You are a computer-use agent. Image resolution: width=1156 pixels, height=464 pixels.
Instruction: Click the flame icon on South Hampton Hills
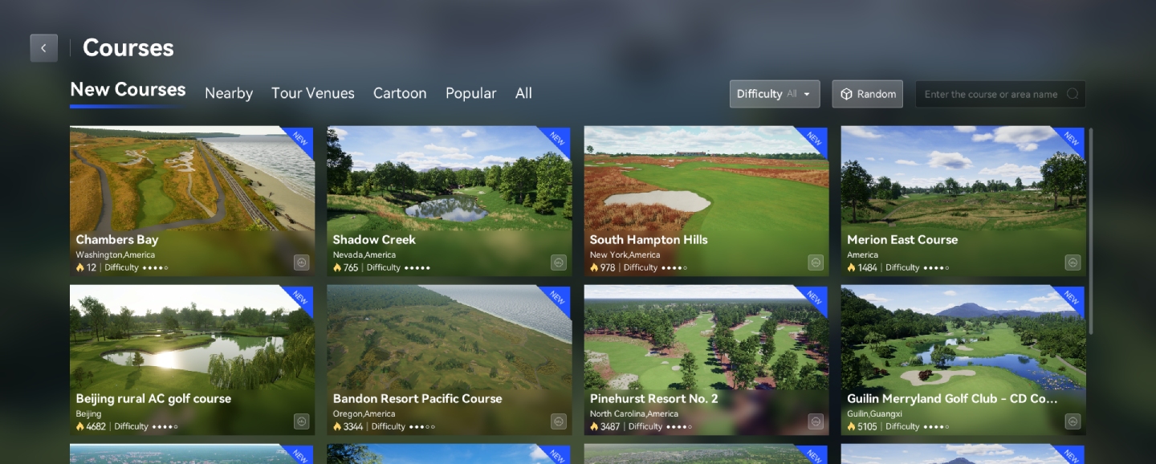[594, 267]
